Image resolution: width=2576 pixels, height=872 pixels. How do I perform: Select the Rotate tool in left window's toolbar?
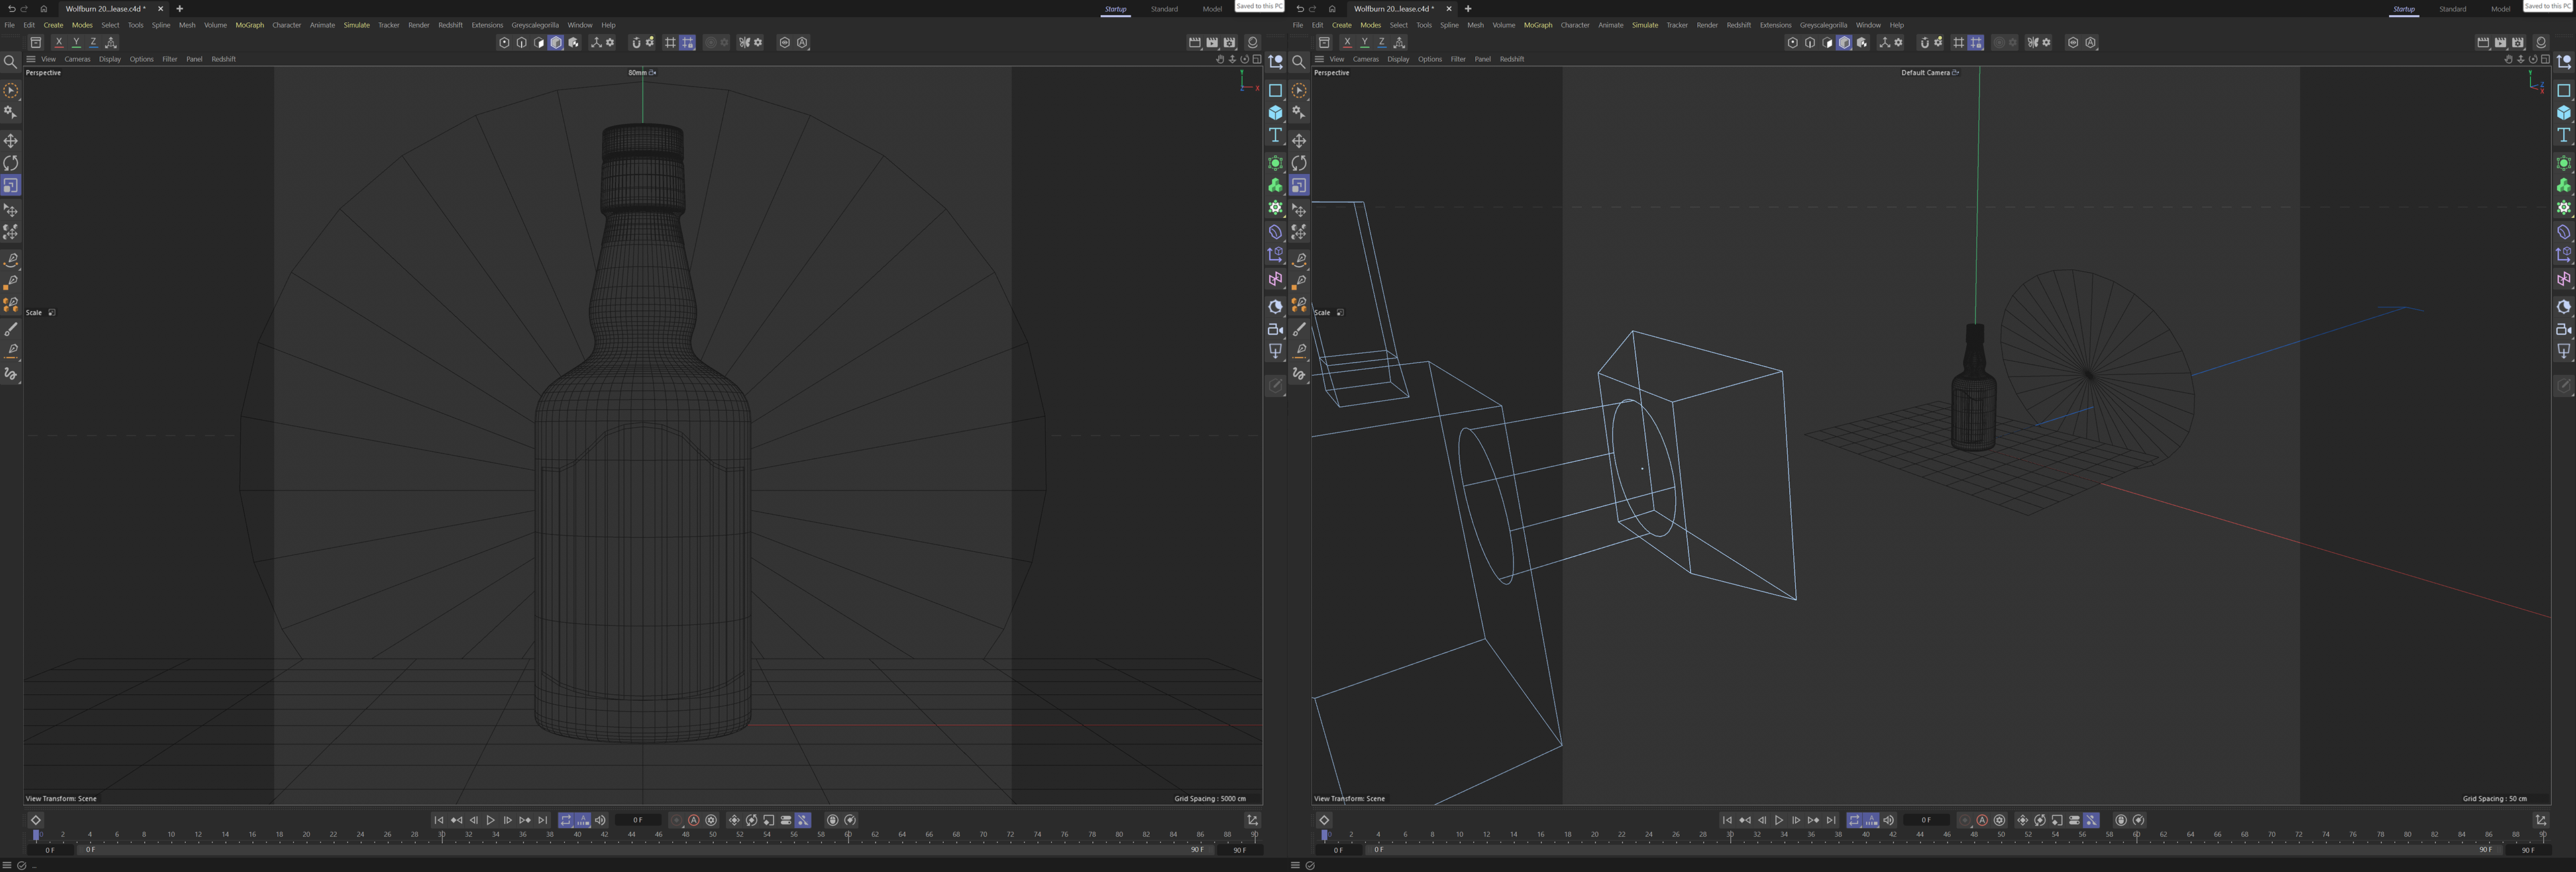click(x=11, y=163)
